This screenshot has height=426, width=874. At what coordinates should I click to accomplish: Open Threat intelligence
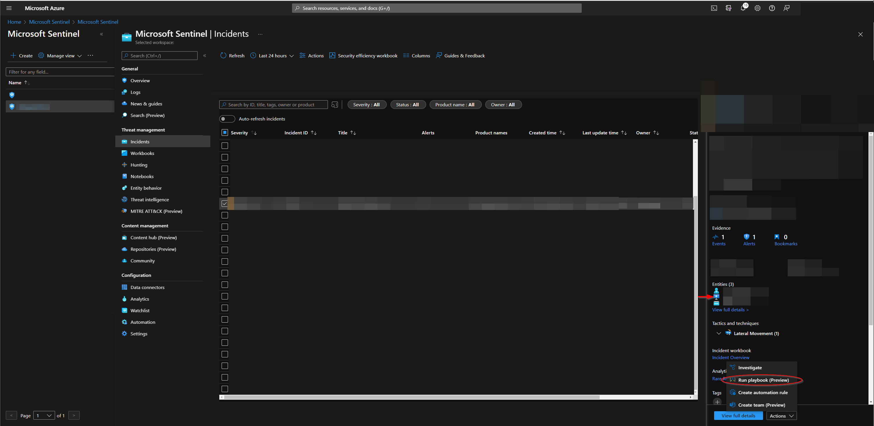point(149,200)
